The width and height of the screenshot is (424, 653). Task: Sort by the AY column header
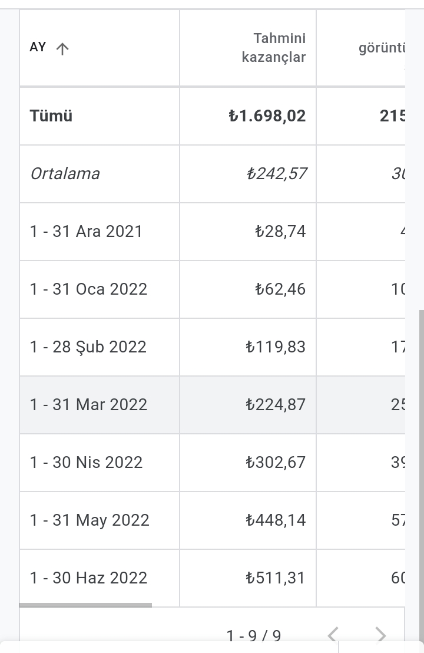click(38, 47)
